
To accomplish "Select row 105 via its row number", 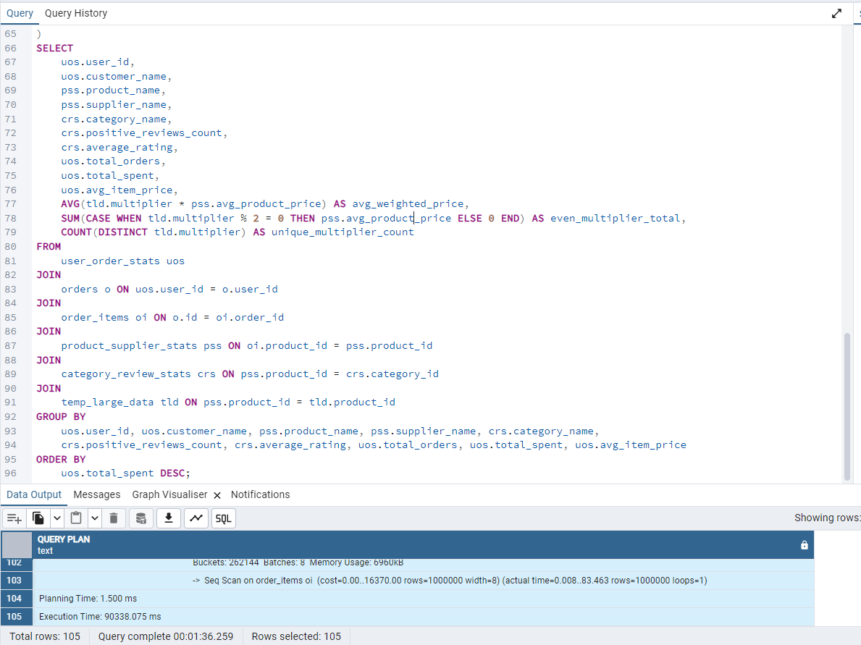I will click(17, 617).
